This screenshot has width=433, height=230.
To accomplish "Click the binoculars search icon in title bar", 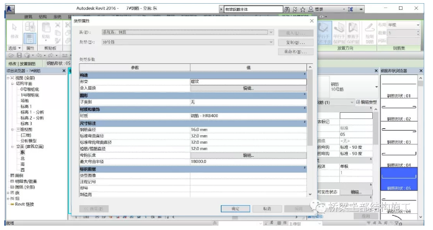I will (x=287, y=9).
